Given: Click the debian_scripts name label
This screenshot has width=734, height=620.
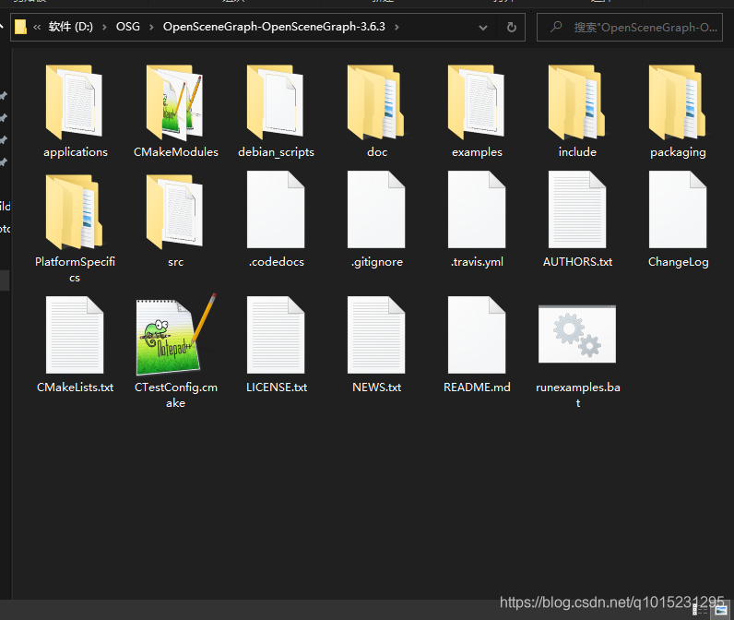Looking at the screenshot, I should coord(276,152).
